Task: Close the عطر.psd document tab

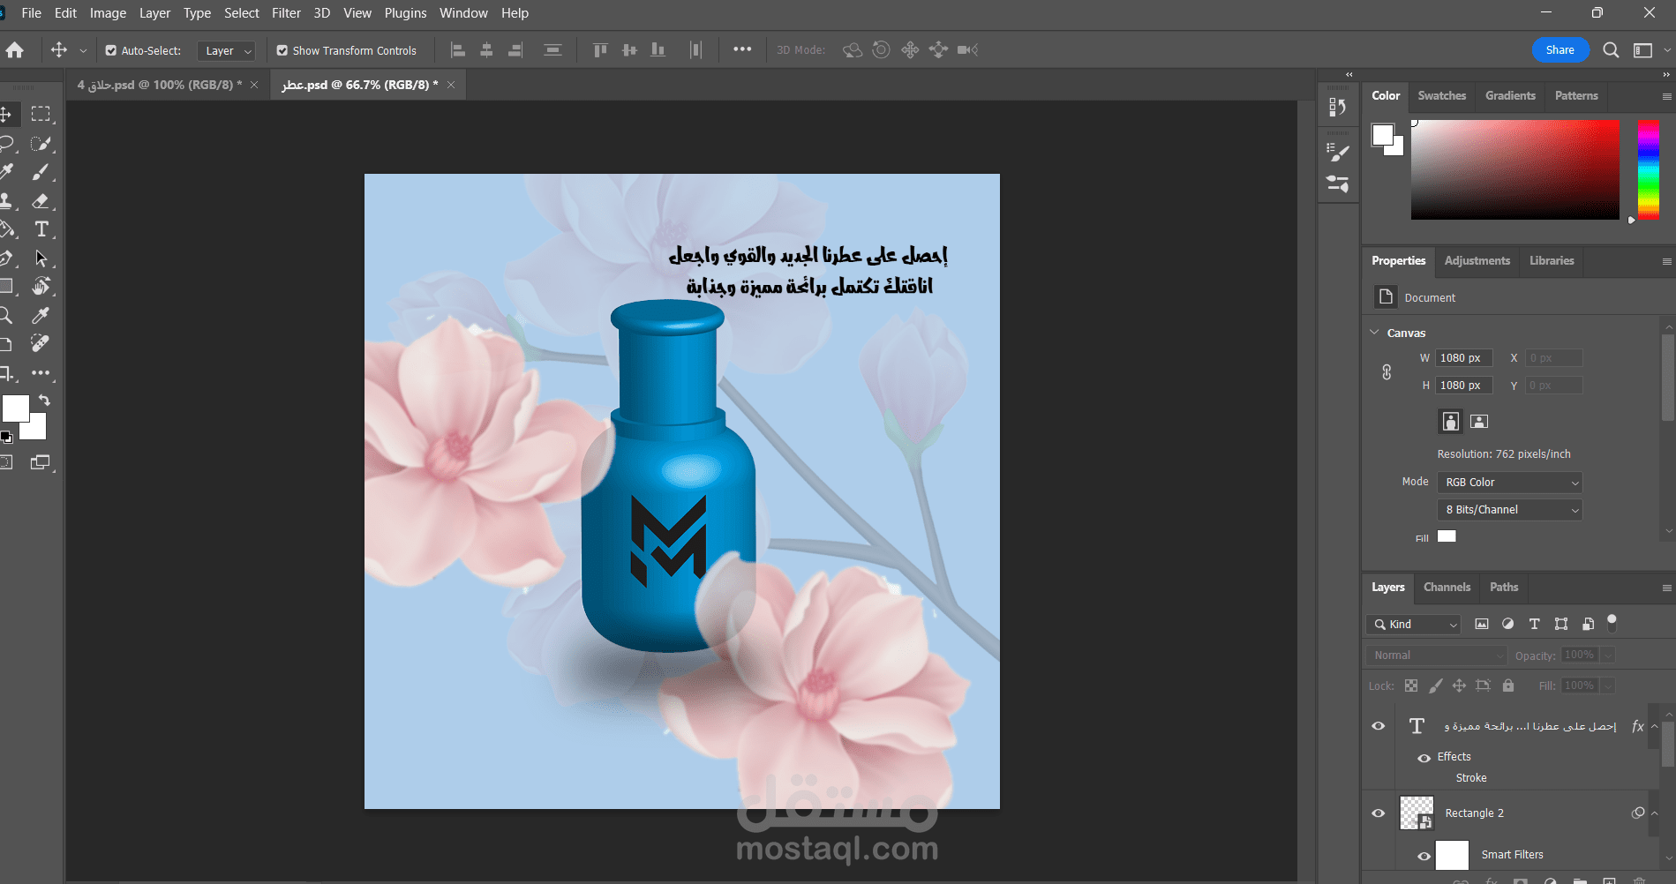Action: pos(451,85)
